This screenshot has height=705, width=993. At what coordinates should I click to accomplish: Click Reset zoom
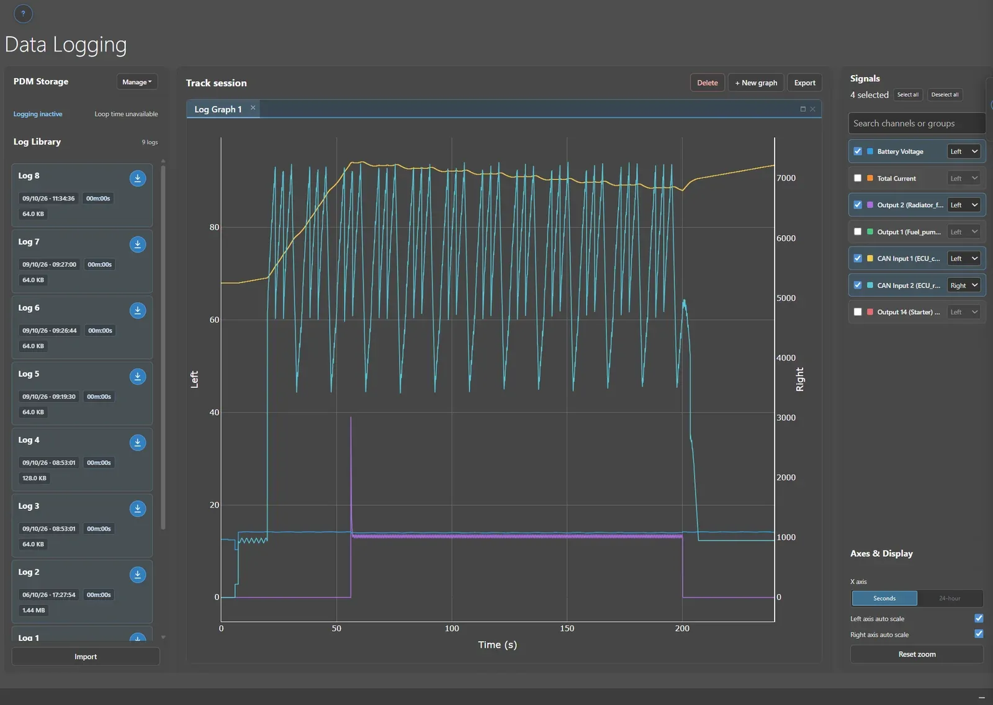tap(917, 654)
